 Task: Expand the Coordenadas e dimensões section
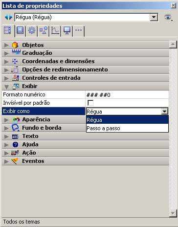pyautogui.click(x=6, y=62)
